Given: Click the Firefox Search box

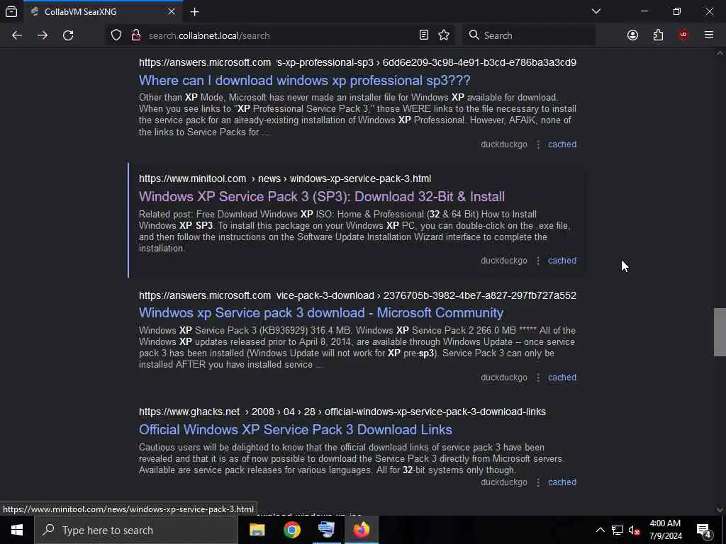Looking at the screenshot, I should [529, 35].
